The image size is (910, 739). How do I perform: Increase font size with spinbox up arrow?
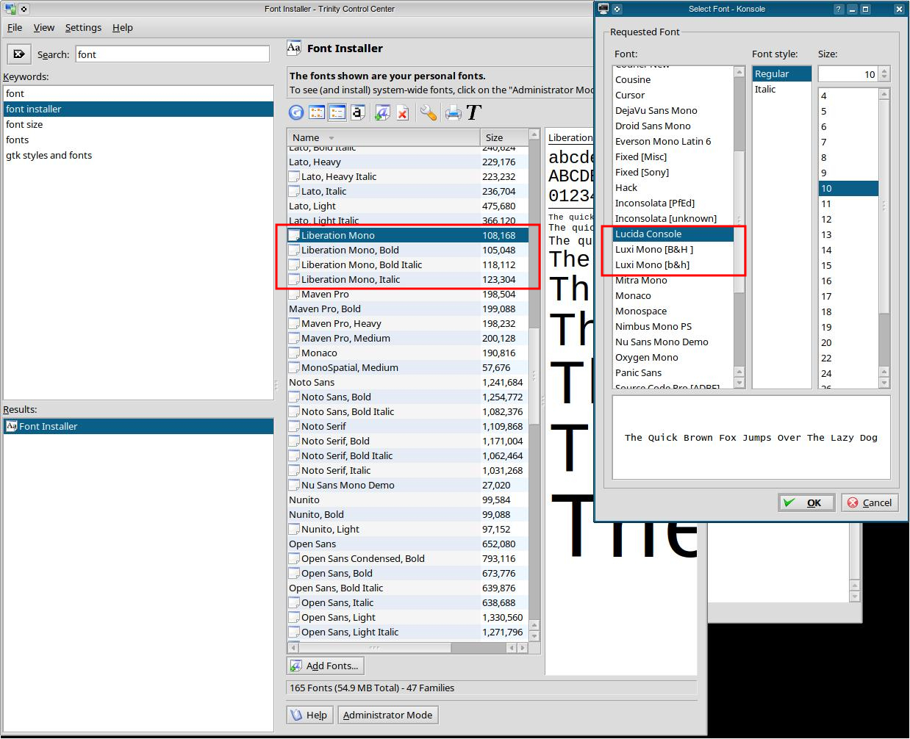tap(884, 71)
